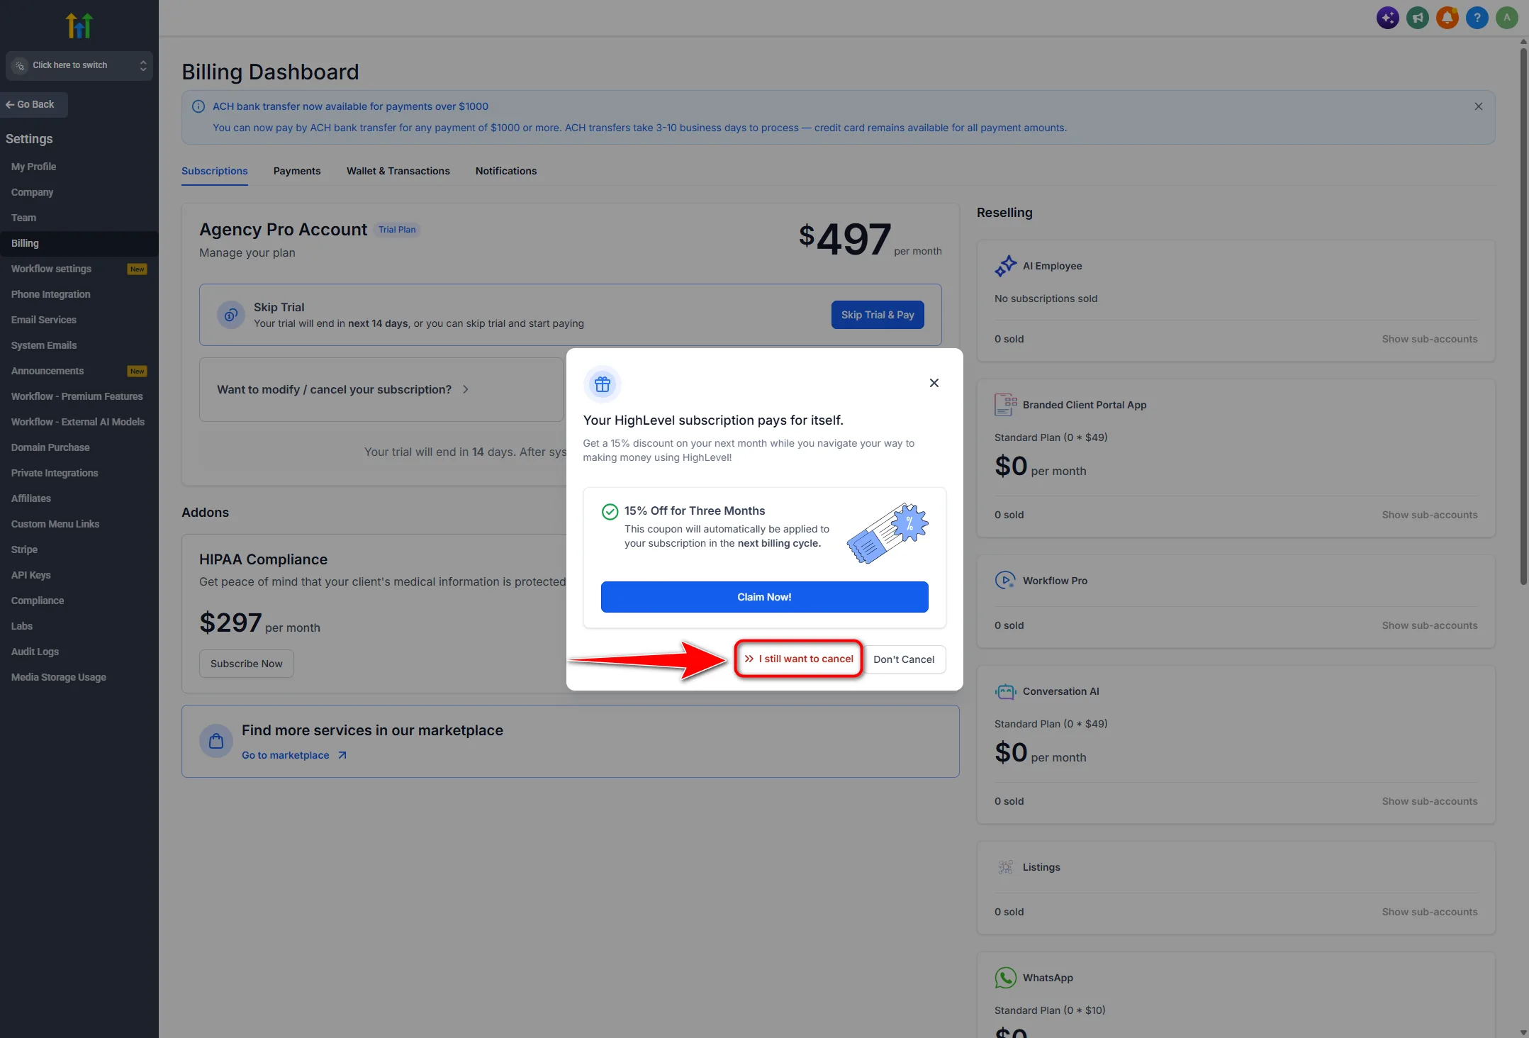Click the page vertical scrollbar
The height and width of the screenshot is (1038, 1529).
coord(1523,316)
